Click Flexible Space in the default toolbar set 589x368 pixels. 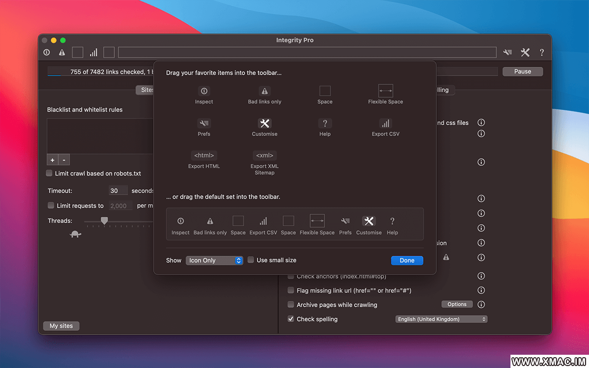pos(317,225)
